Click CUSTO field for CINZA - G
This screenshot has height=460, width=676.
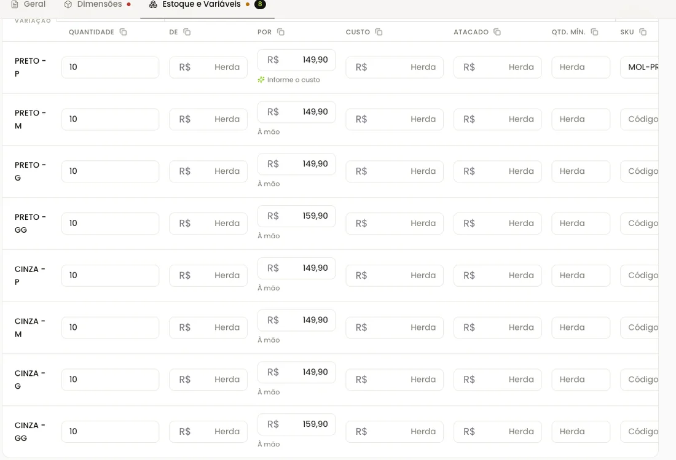pyautogui.click(x=395, y=380)
